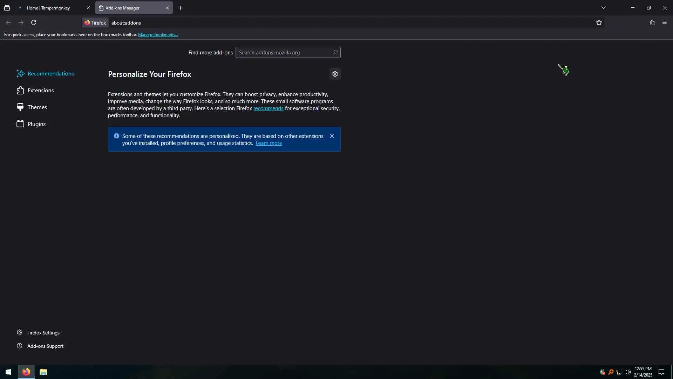Click the search magnifier in add-ons search

[x=335, y=52]
